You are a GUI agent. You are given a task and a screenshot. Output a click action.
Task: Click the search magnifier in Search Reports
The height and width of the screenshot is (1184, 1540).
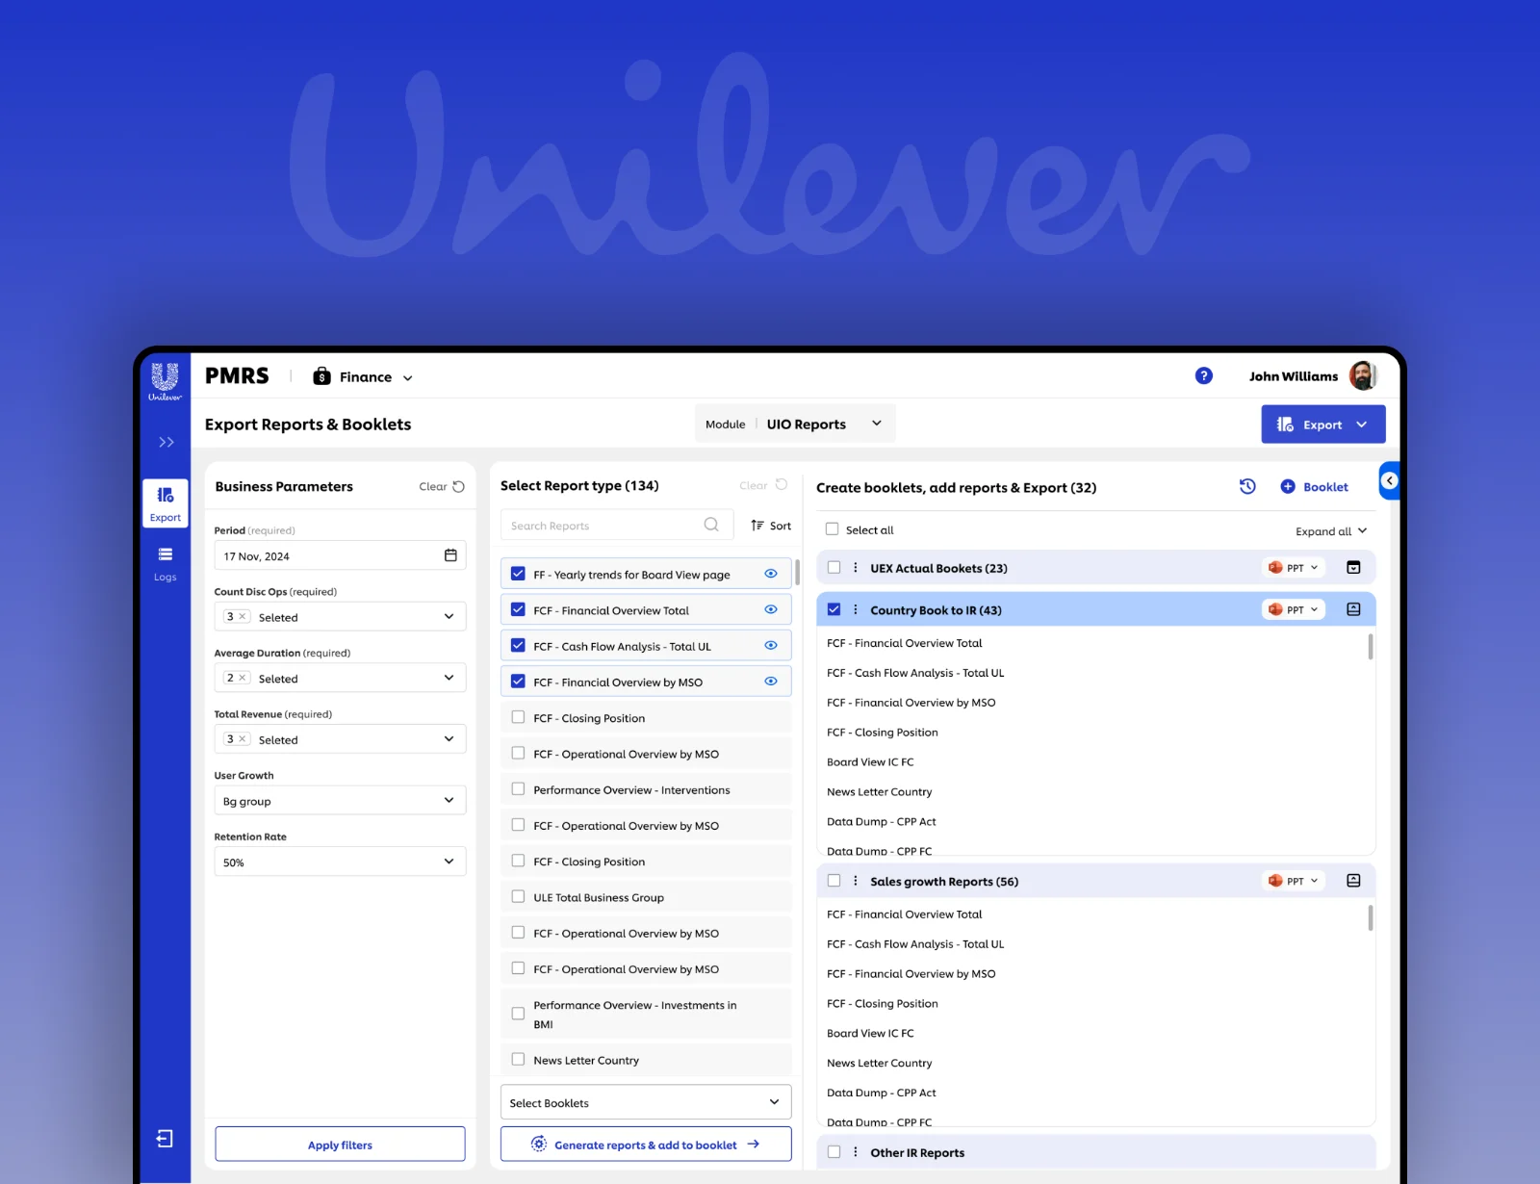[x=711, y=525]
